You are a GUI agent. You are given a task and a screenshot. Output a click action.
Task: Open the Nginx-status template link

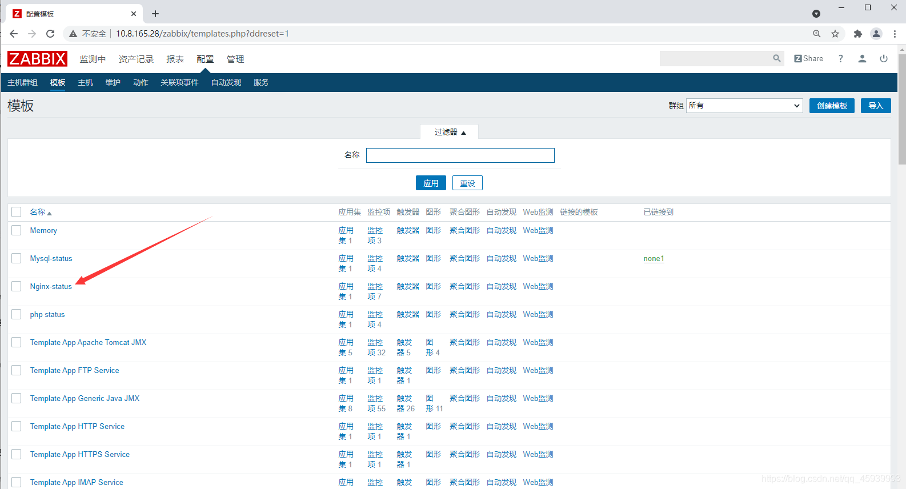pos(51,286)
